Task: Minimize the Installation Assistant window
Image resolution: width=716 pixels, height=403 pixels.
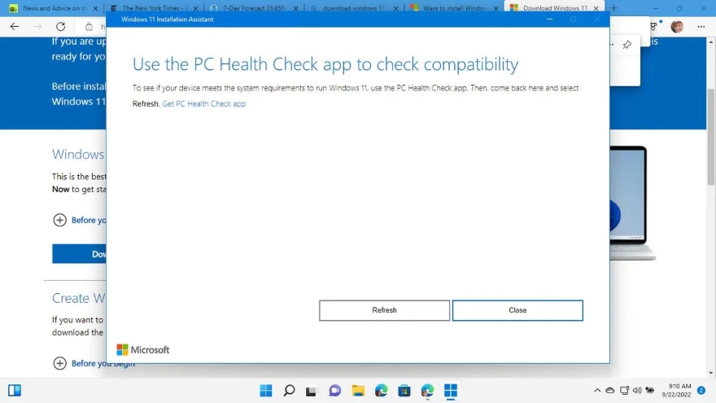Action: click(x=550, y=20)
